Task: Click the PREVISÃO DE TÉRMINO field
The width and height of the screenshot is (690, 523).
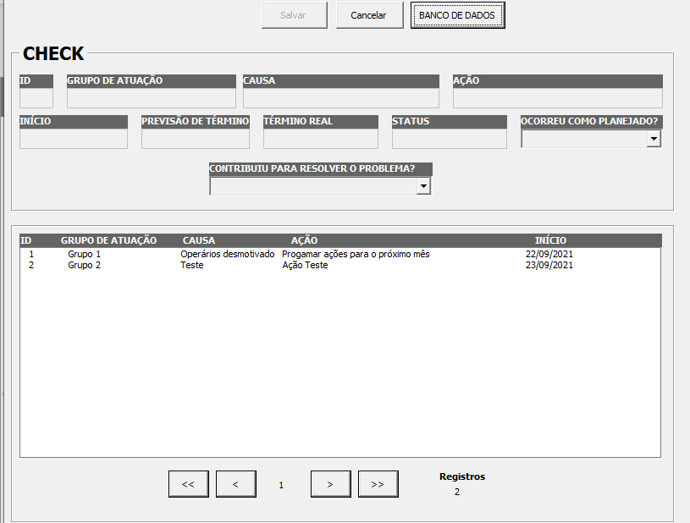Action: pyautogui.click(x=196, y=139)
